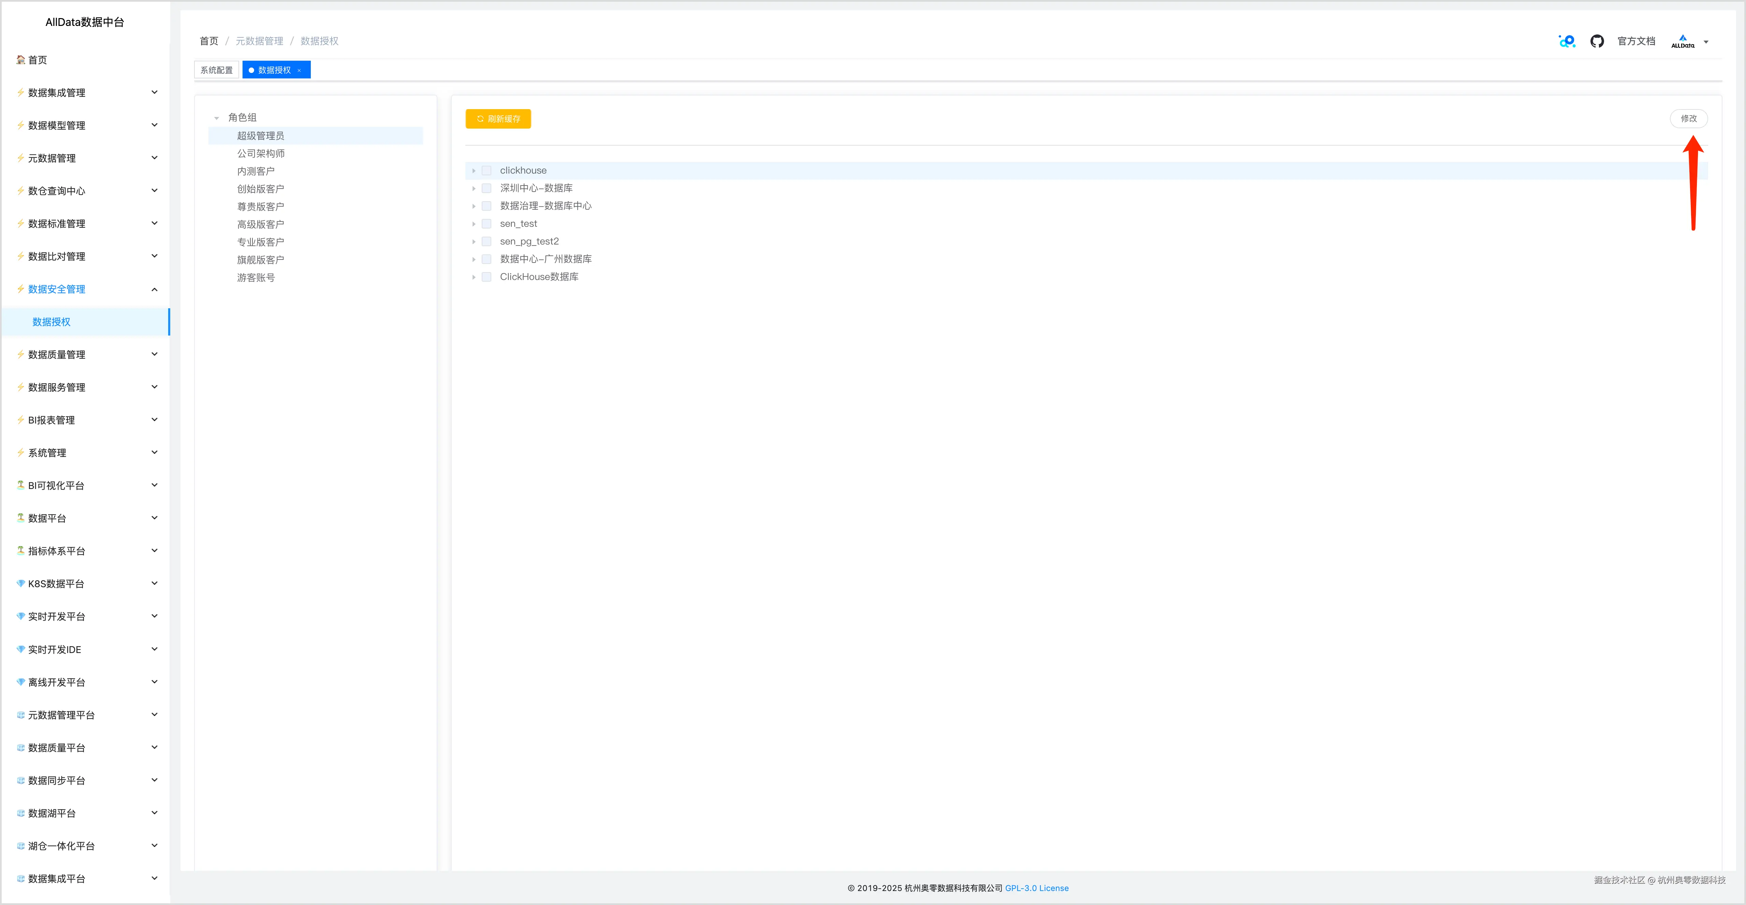Check the 数据治理-数据库中心 checkbox
This screenshot has height=905, width=1746.
pos(486,206)
